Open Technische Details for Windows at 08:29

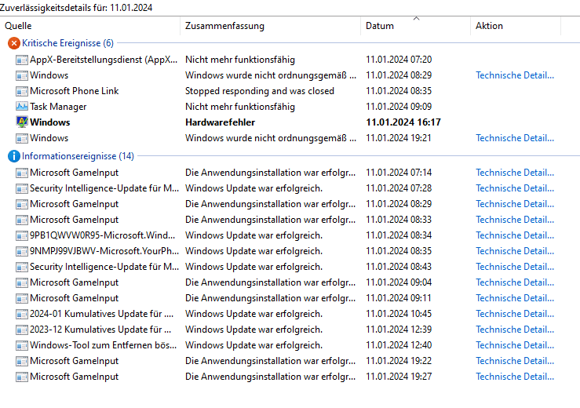click(x=515, y=75)
